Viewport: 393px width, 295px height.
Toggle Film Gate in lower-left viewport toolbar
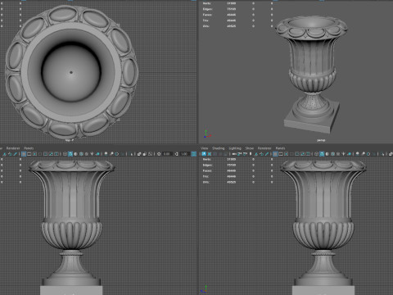(x=29, y=154)
